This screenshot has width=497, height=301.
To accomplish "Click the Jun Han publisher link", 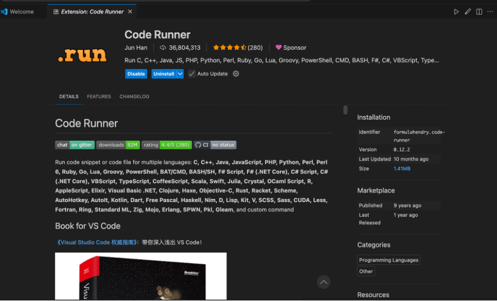I will click(x=135, y=48).
